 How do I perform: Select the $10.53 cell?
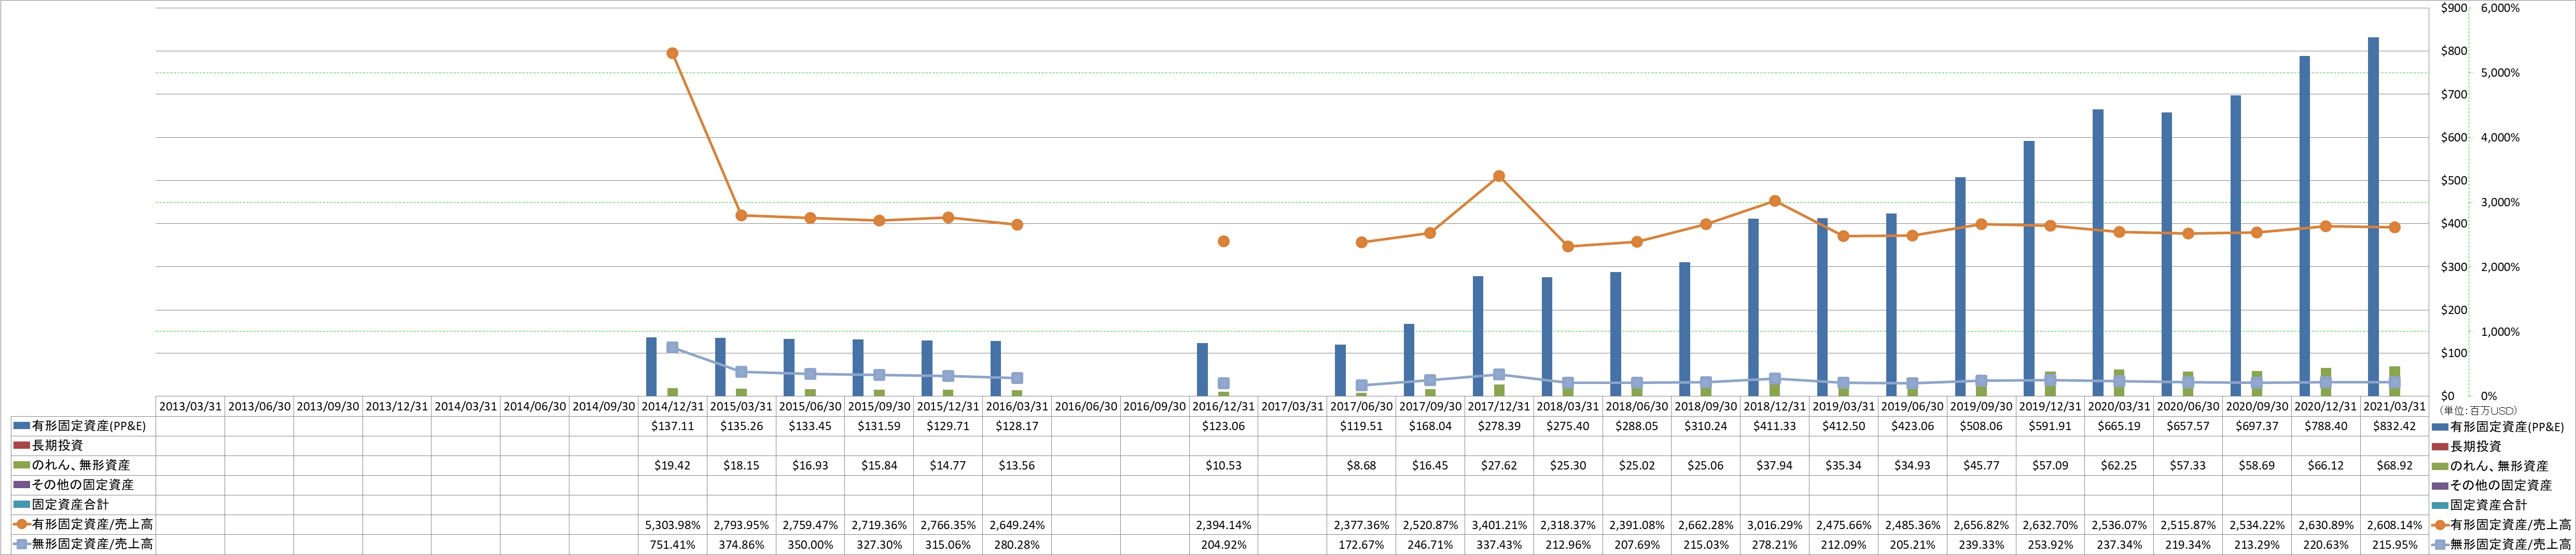click(1224, 465)
